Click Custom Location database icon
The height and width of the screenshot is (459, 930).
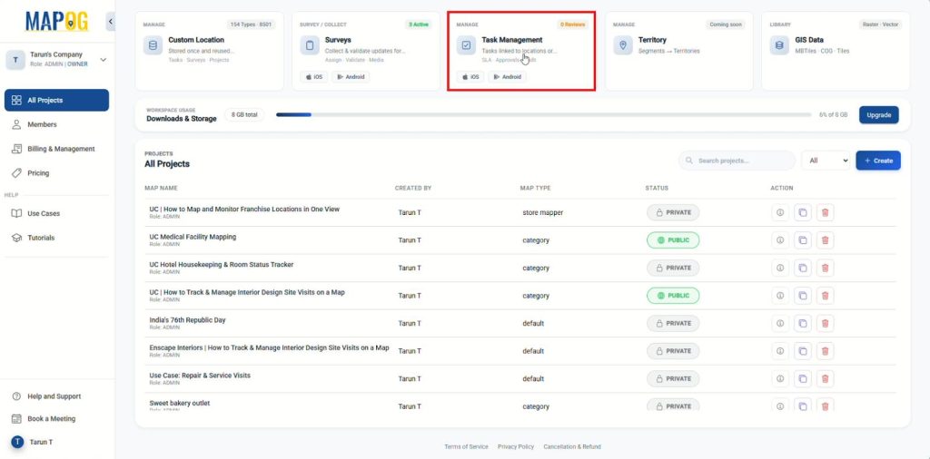(153, 45)
